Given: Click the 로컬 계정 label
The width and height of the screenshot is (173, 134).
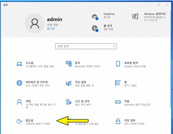Looking at the screenshot, I should pyautogui.click(x=52, y=25).
